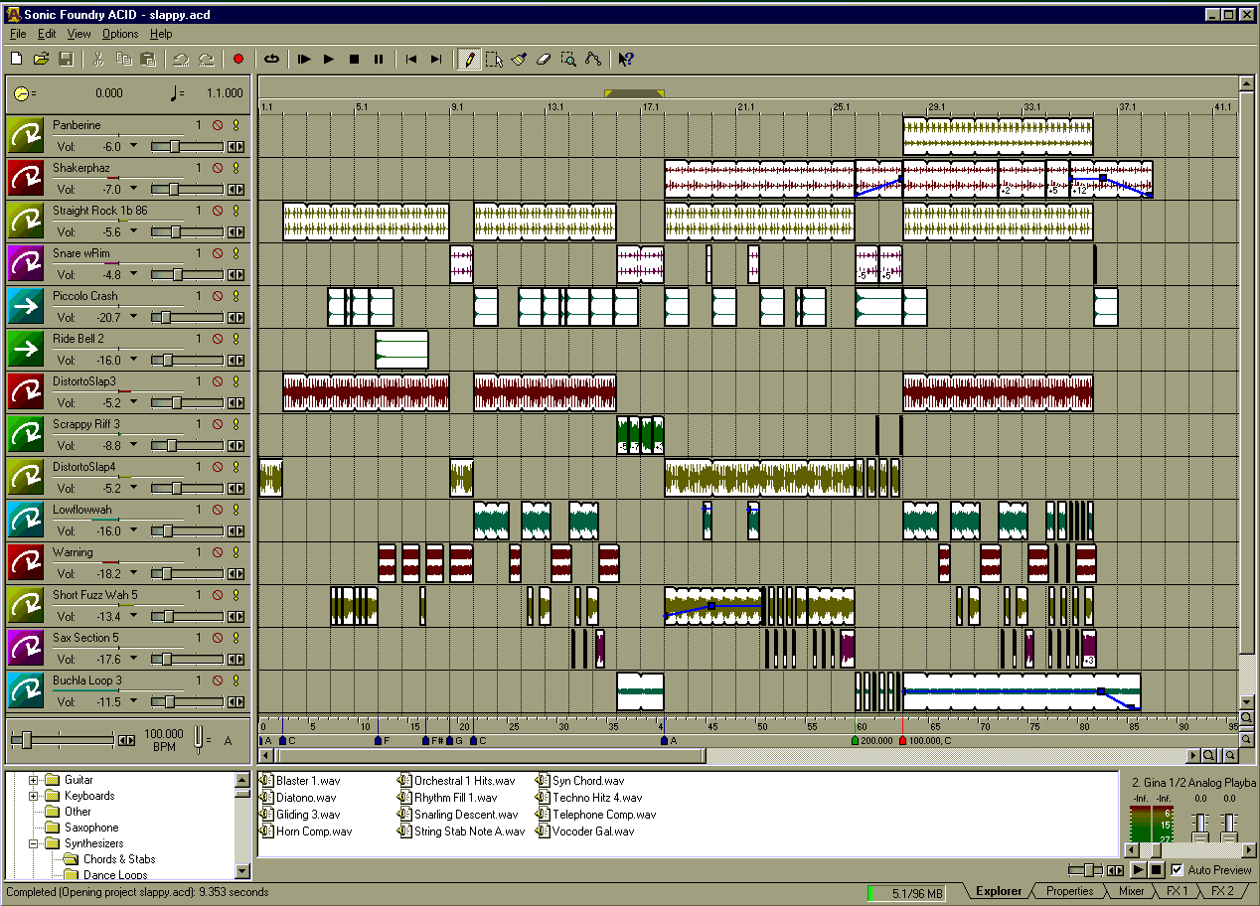
Task: Select the Erase tool
Action: pos(544,60)
